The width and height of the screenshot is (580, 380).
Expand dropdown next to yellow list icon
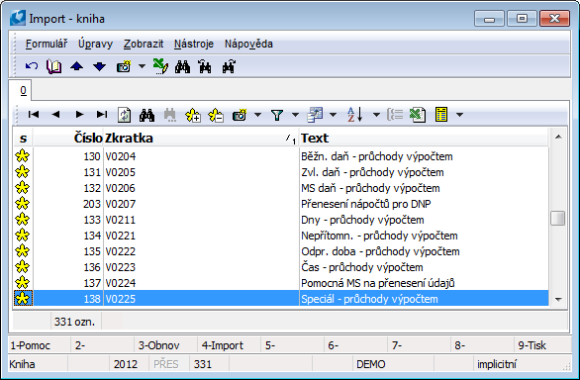click(460, 115)
